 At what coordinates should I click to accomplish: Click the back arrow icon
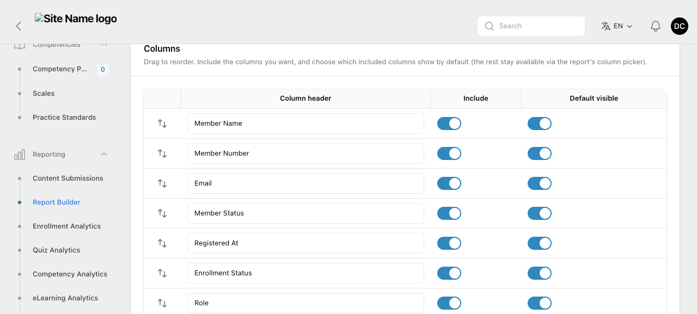(19, 26)
